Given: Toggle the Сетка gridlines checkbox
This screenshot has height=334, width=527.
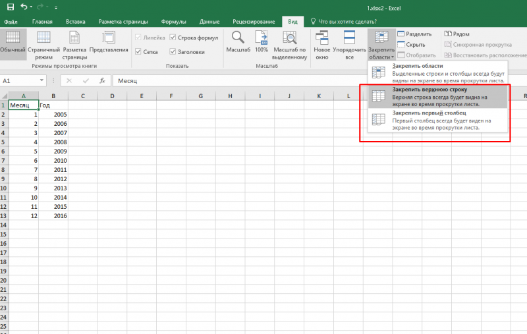Looking at the screenshot, I should [138, 51].
